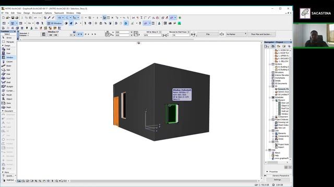Open the window settings dialog icon
334x187 pixels.
point(44,34)
